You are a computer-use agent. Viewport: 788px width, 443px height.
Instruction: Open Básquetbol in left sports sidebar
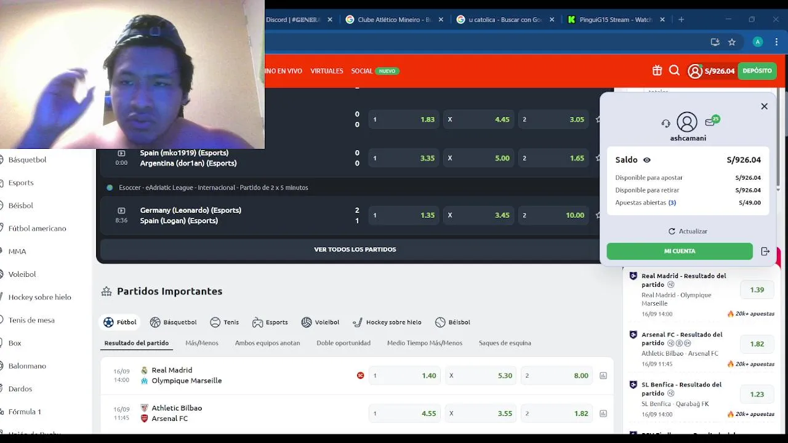(x=27, y=160)
